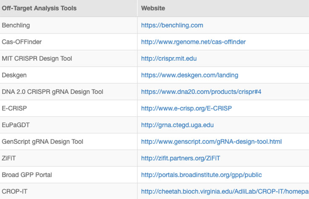Open the Deskgen landing page link
Viewport: 309px width, 199px height.
(189, 75)
